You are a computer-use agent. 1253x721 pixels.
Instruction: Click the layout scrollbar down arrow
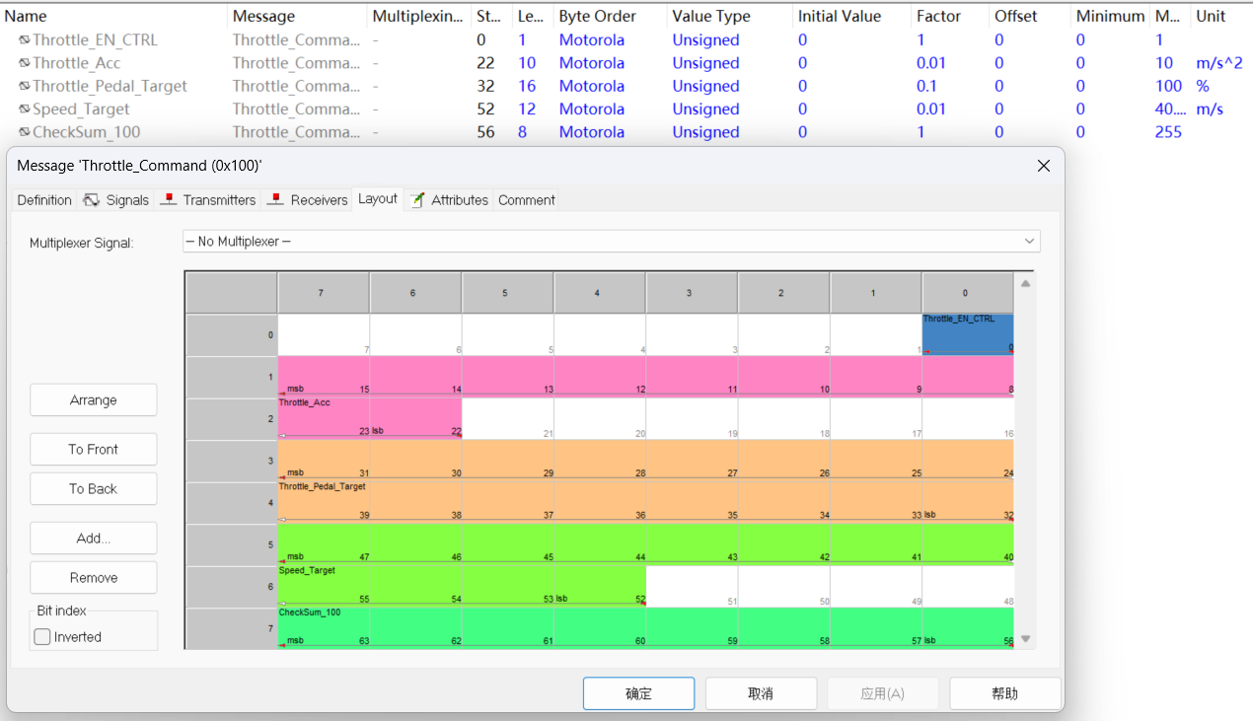[x=1025, y=639]
